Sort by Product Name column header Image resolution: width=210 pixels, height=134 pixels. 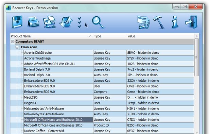tap(51, 36)
